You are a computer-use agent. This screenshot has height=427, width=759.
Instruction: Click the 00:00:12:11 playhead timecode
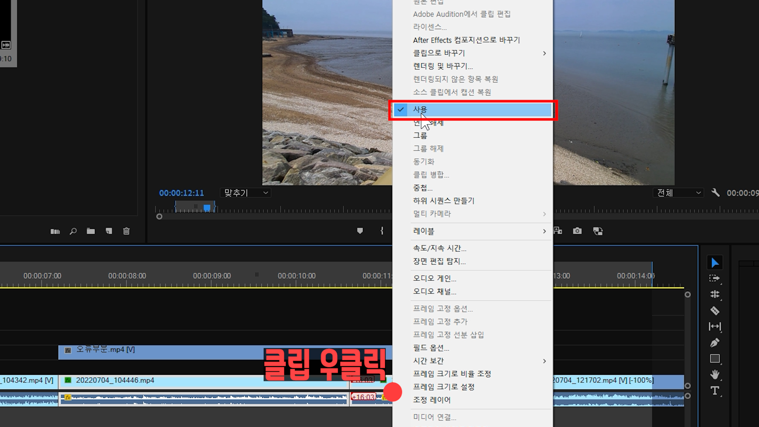181,193
